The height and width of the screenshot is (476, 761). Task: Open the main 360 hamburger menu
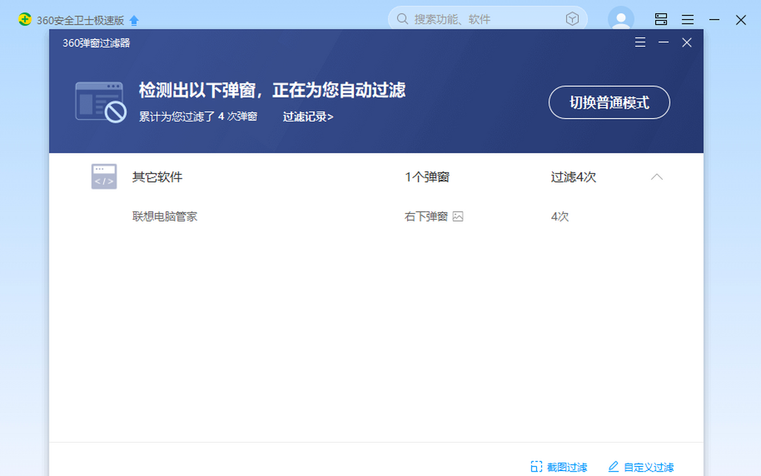coord(687,20)
